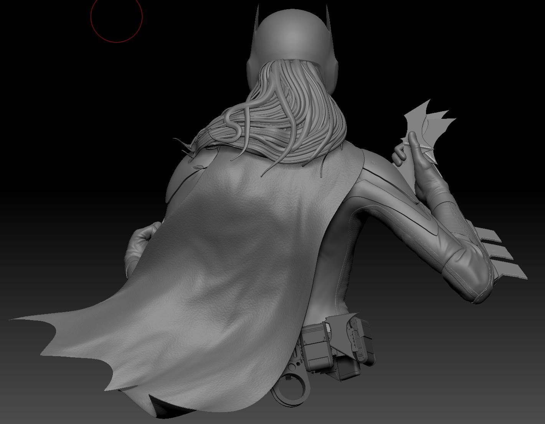Click the right pointed ear of the cowl

click(328, 17)
